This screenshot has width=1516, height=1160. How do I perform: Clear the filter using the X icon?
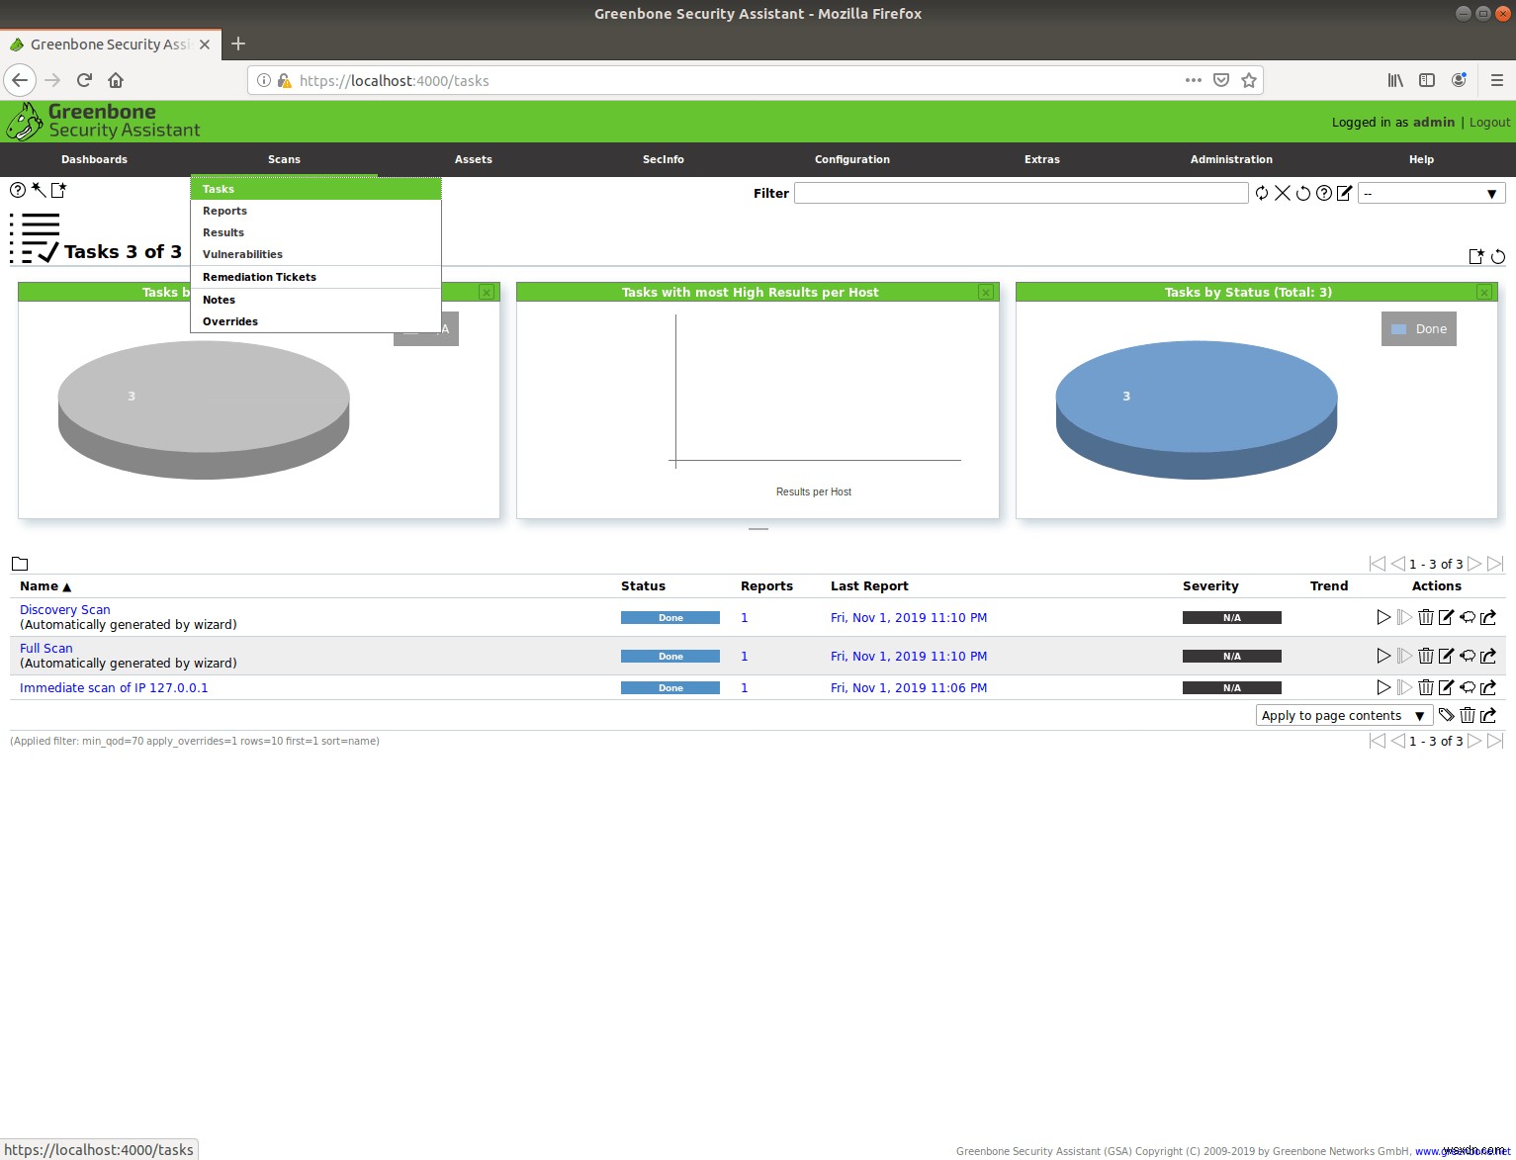coord(1284,193)
